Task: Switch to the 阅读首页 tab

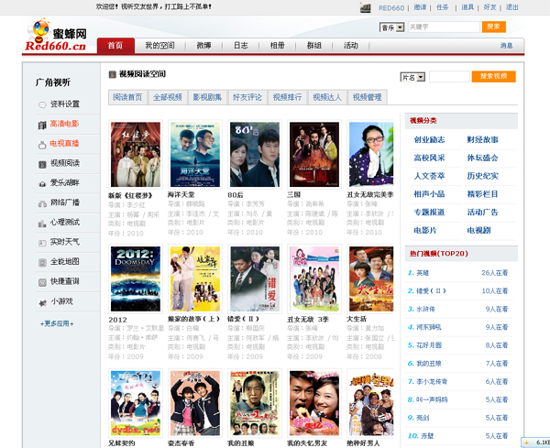Action: [127, 97]
